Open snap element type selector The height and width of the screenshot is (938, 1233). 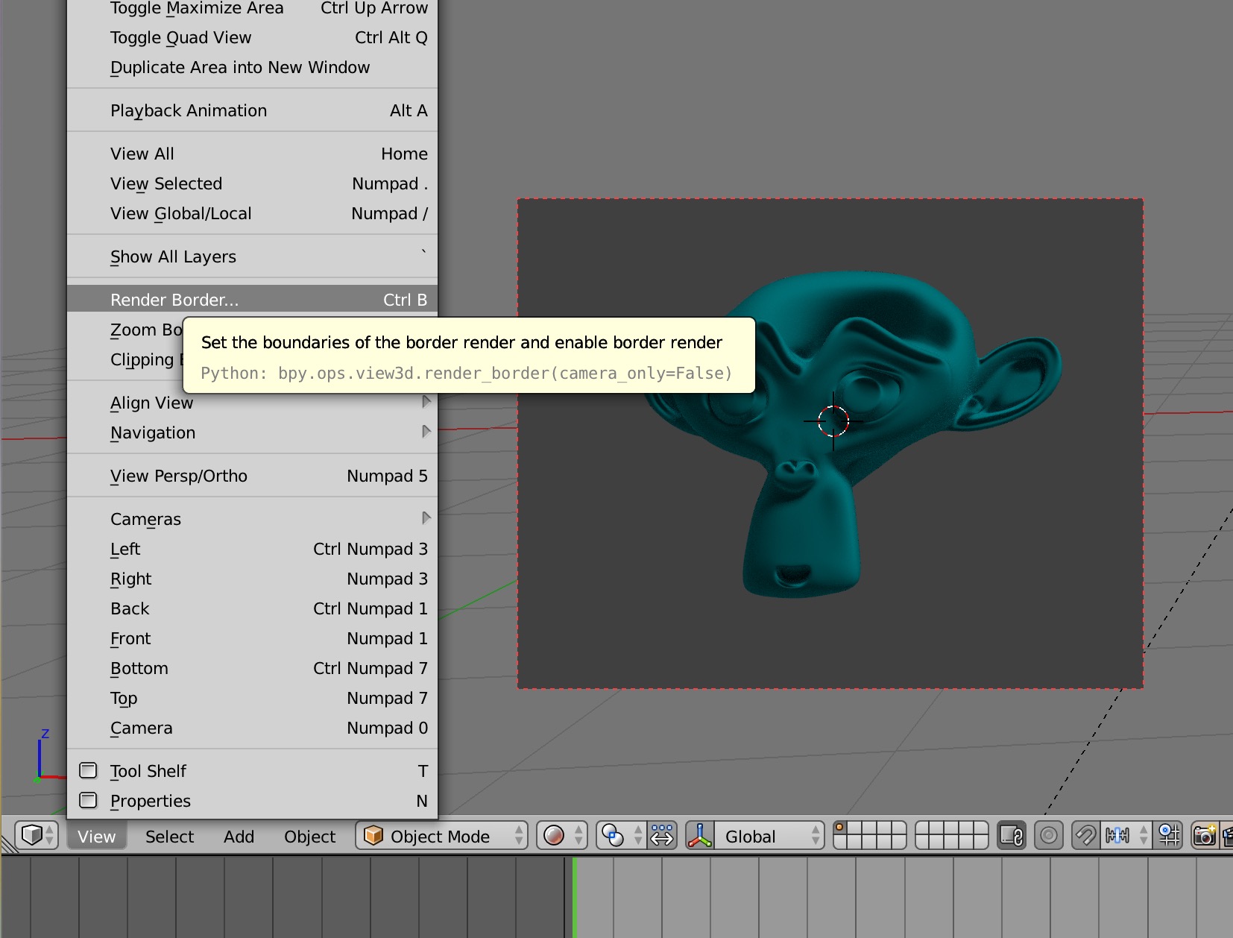tap(1126, 836)
